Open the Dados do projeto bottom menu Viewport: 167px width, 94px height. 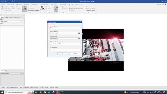(34, 87)
